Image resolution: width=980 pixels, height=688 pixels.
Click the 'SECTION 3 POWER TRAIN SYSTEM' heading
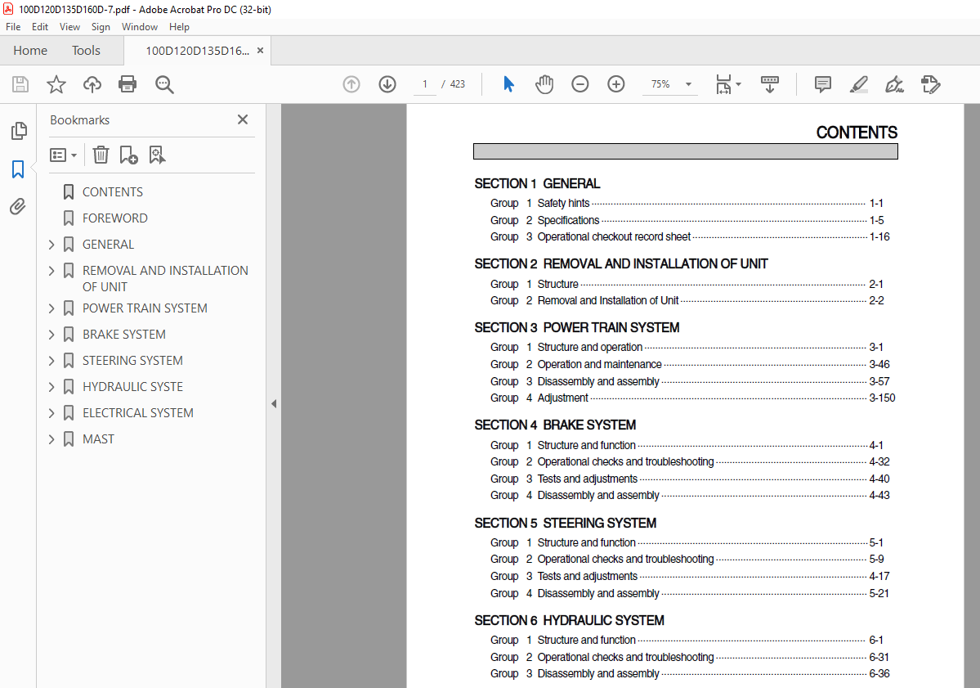point(576,328)
